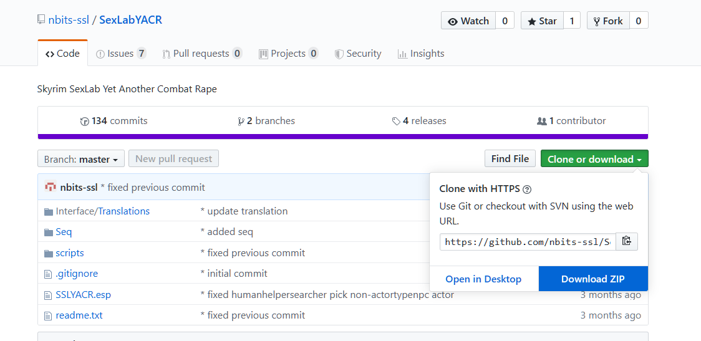
Task: Click the help question mark beside Clone with HTTPS
Action: pos(527,189)
